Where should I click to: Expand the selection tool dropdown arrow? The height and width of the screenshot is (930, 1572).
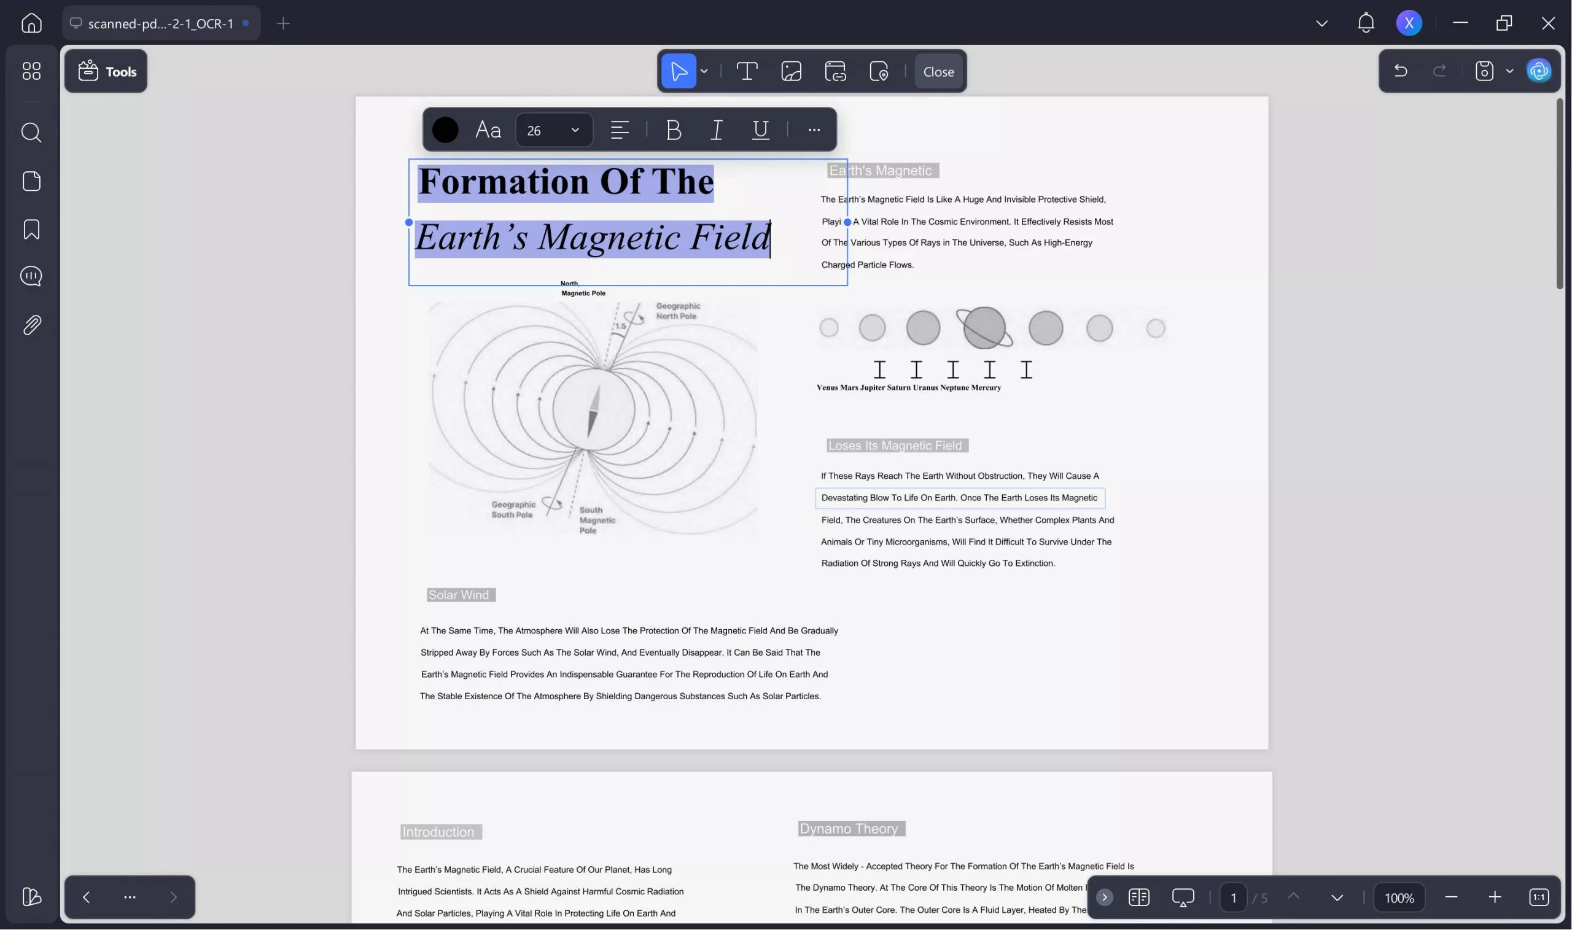[704, 71]
